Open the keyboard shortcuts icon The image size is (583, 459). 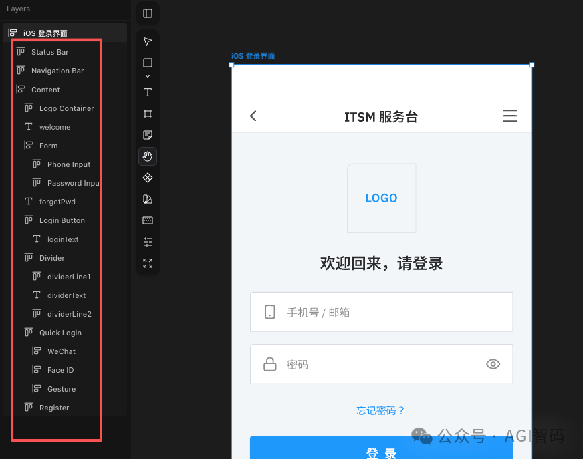click(147, 220)
